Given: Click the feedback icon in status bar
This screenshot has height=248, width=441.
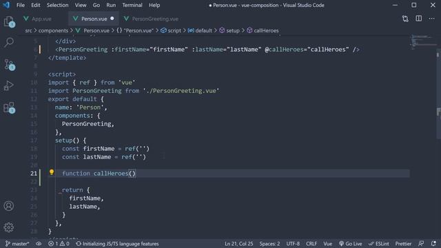Looking at the screenshot, I should click(421, 243).
